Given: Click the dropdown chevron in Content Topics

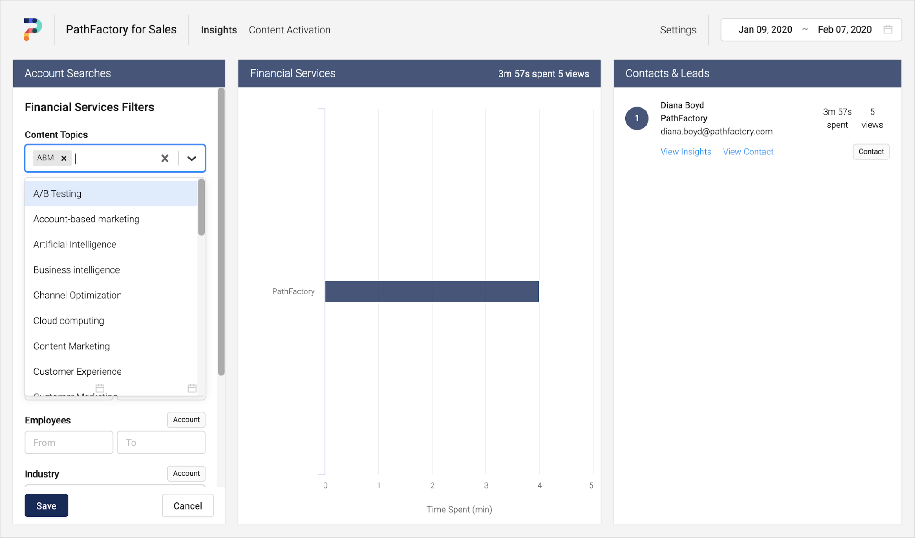Looking at the screenshot, I should point(192,158).
